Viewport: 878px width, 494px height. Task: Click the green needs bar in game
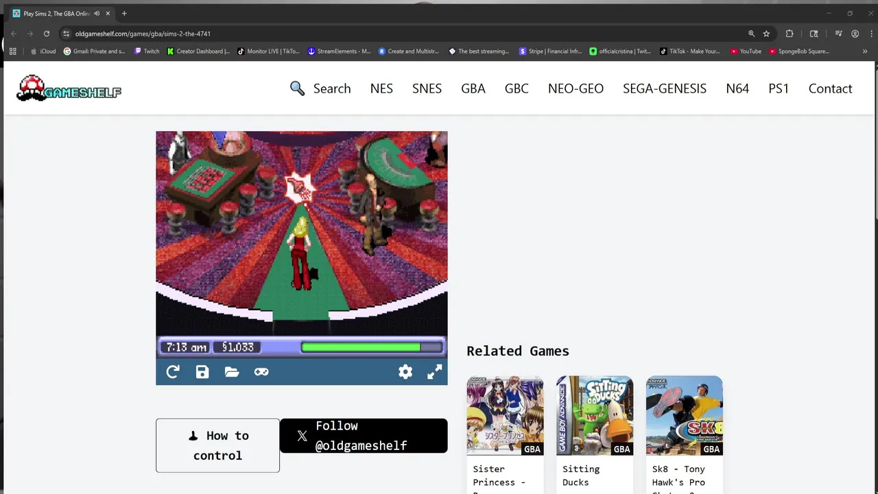click(x=372, y=347)
